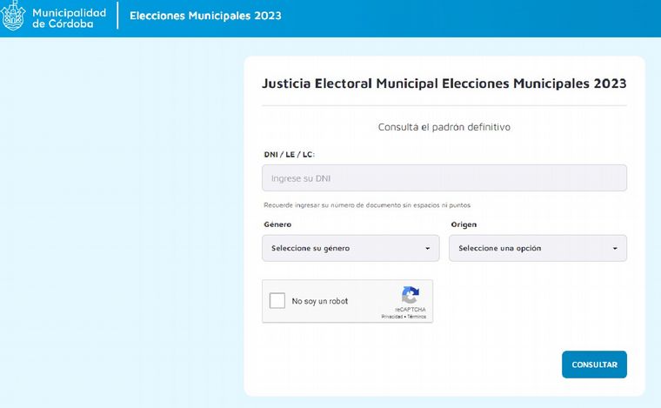Click the "Elecciones Municipales 2023" header title
This screenshot has width=661, height=408.
205,17
